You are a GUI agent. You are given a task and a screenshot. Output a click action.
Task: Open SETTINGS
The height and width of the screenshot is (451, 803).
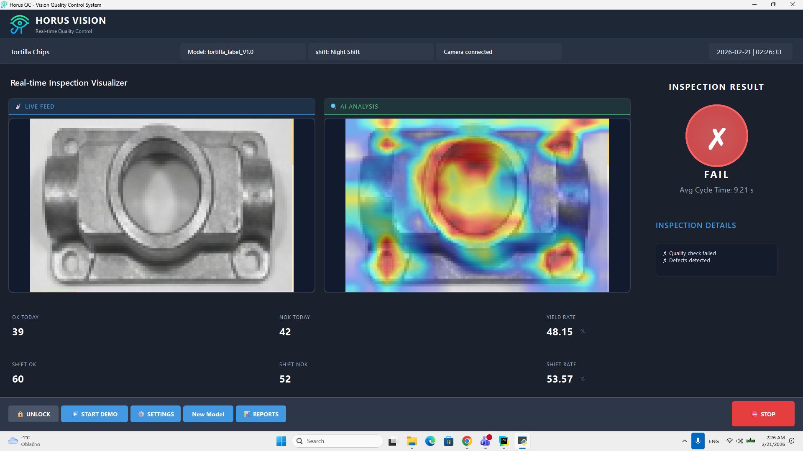pos(156,414)
